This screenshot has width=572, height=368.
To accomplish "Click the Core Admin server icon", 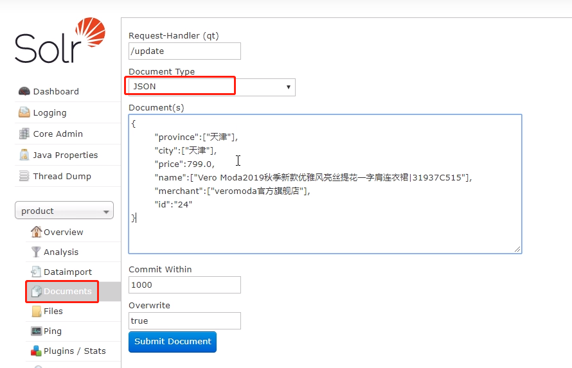I will [x=24, y=134].
